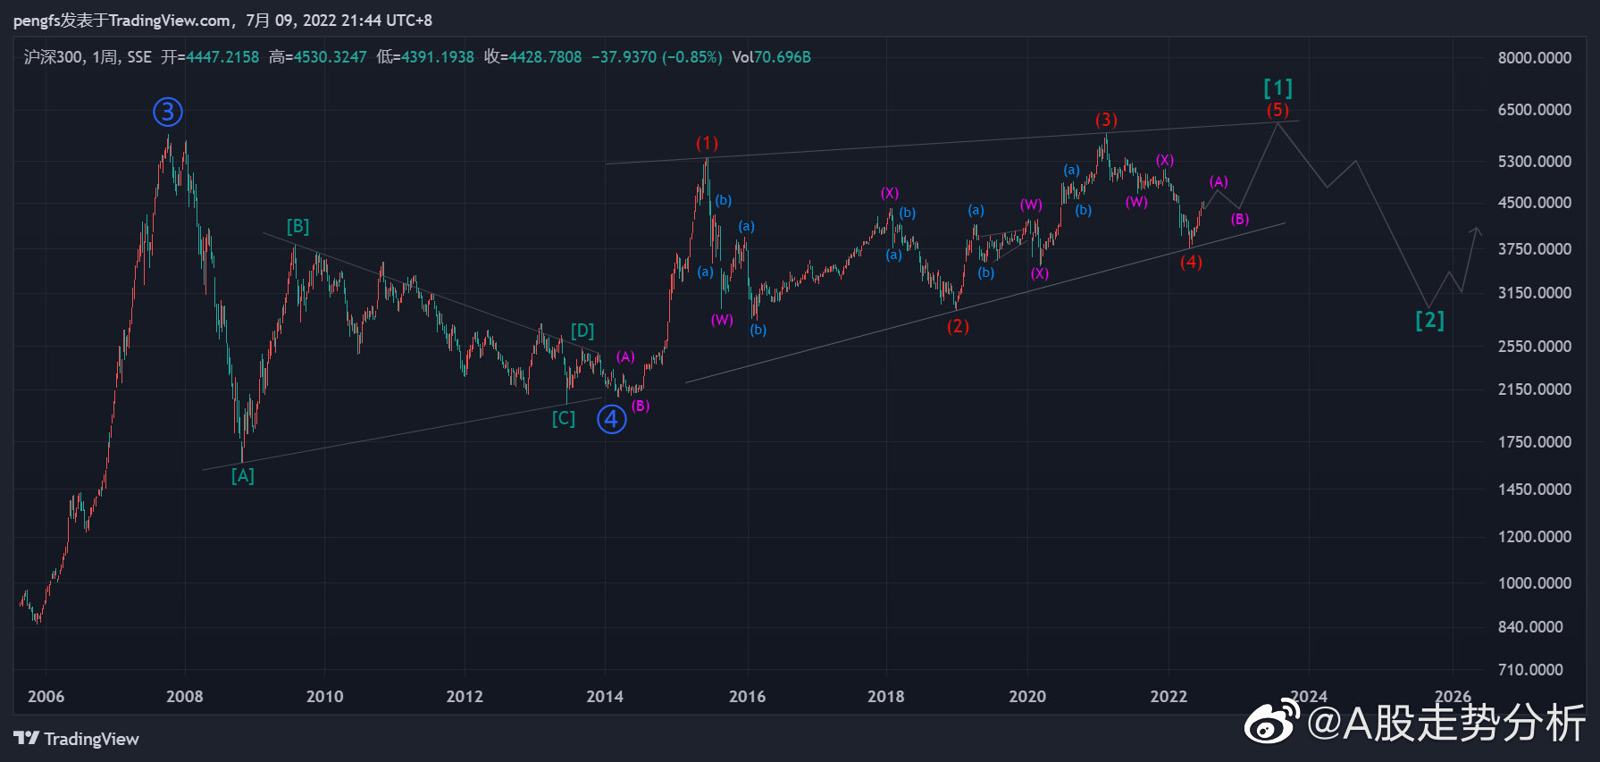Click the open value 4447.2158

222,57
